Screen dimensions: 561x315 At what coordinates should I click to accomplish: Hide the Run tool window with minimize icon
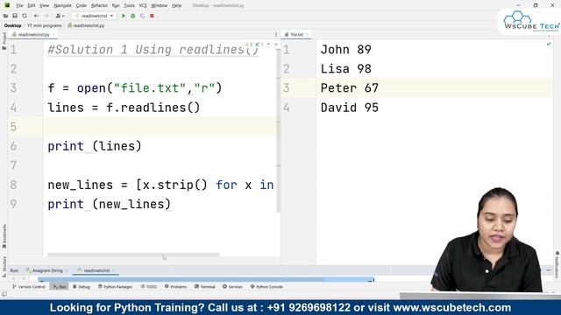click(x=549, y=270)
